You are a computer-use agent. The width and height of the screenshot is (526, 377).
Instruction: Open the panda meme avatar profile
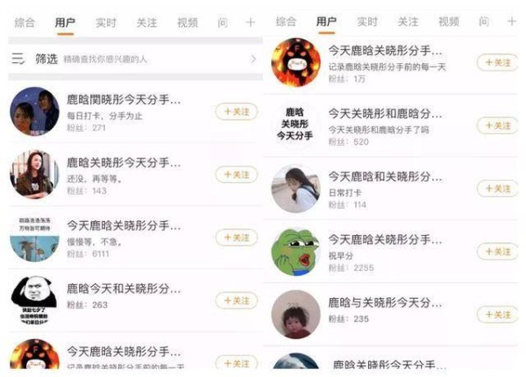point(34,300)
